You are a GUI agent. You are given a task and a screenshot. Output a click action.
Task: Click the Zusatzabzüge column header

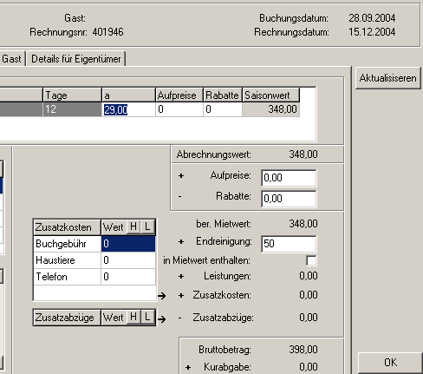pos(67,318)
